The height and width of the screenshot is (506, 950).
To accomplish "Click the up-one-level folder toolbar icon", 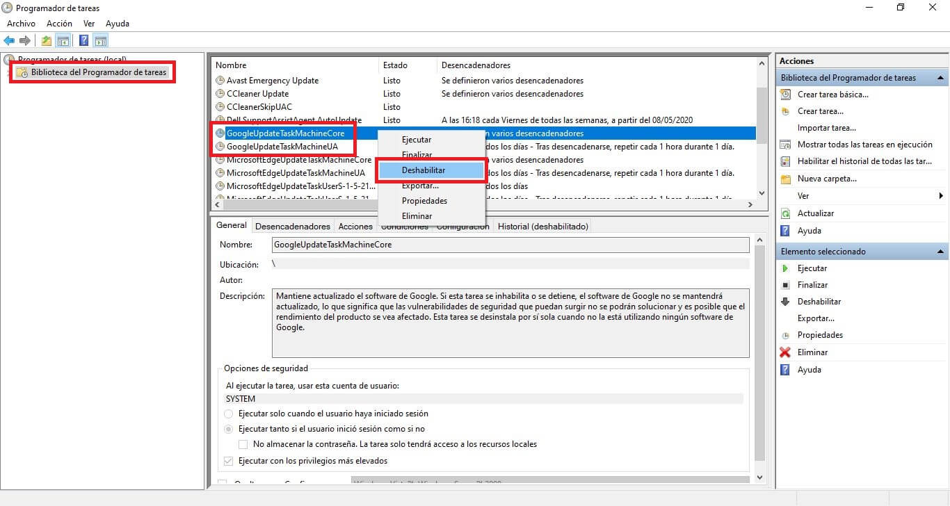I will click(47, 40).
